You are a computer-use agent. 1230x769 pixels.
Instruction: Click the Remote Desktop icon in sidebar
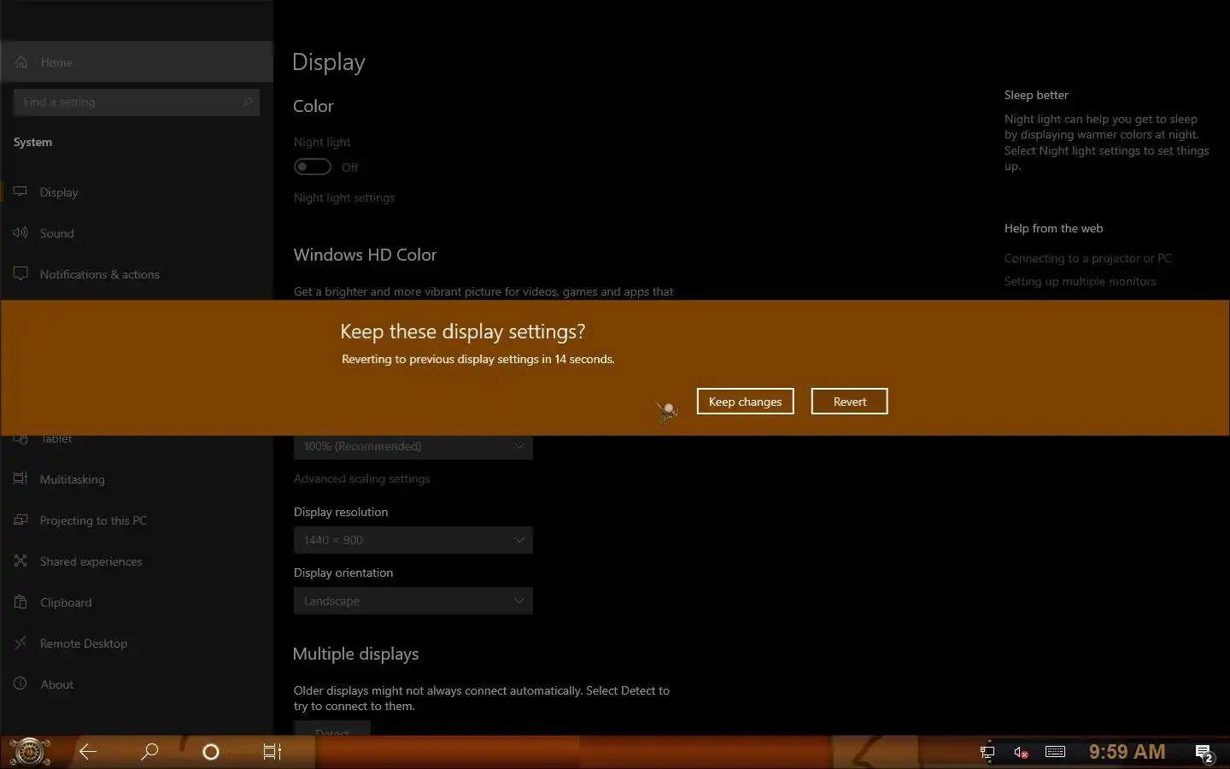(20, 643)
